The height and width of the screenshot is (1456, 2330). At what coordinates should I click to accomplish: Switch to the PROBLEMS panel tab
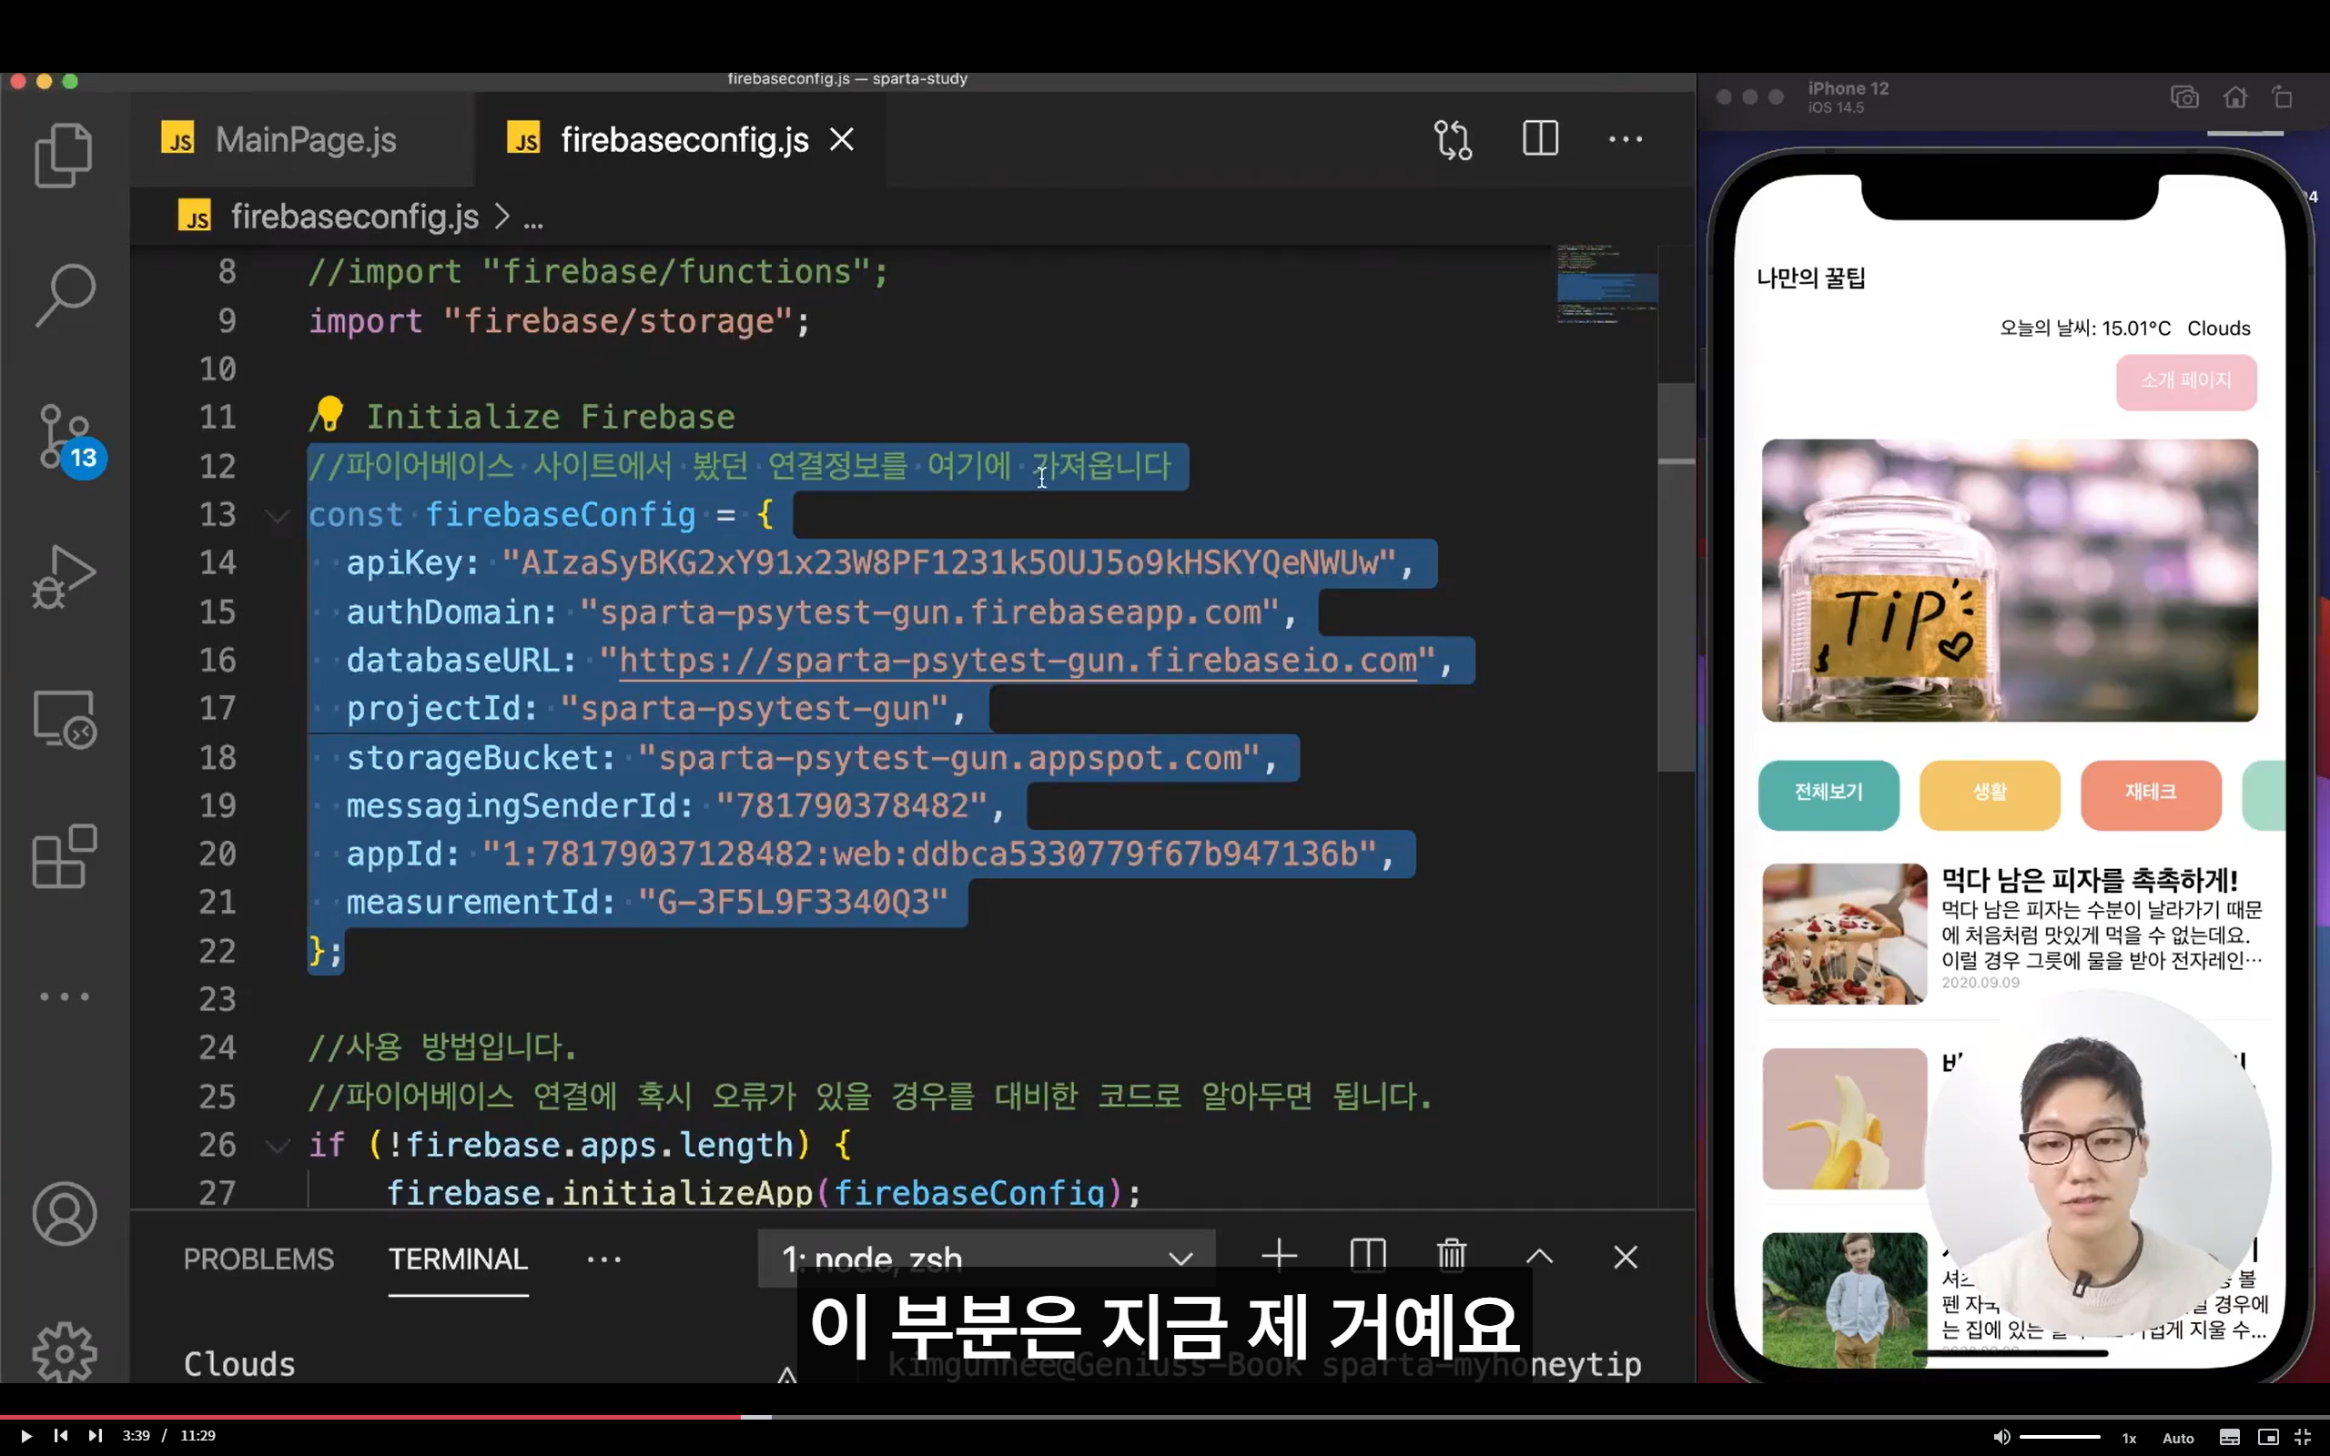[258, 1259]
